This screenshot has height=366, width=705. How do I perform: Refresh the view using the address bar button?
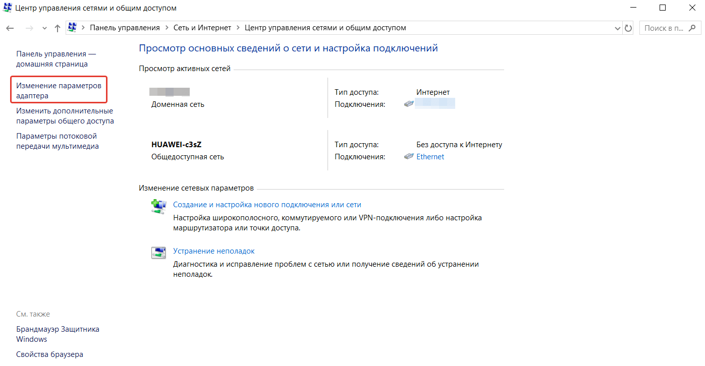pyautogui.click(x=628, y=28)
